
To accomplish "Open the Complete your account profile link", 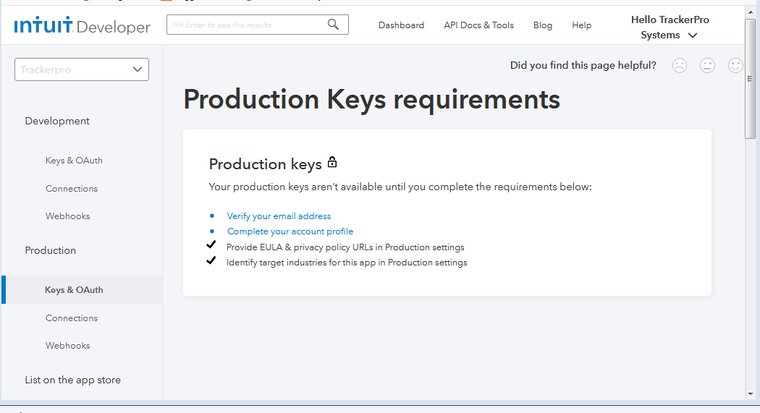I will 290,231.
